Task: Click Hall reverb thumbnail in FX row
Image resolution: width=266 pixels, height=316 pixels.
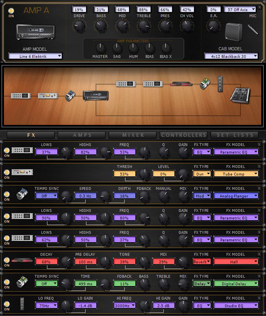Action: [22, 260]
